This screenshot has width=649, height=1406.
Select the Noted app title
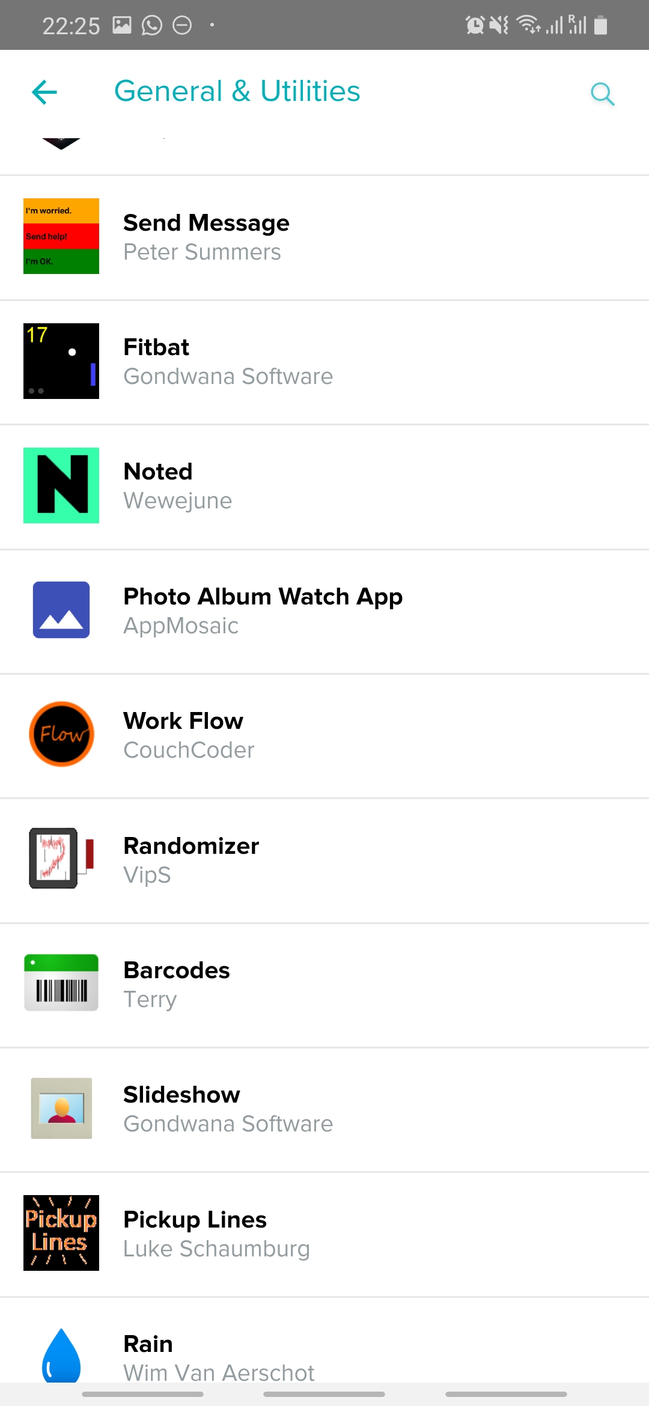pos(158,472)
